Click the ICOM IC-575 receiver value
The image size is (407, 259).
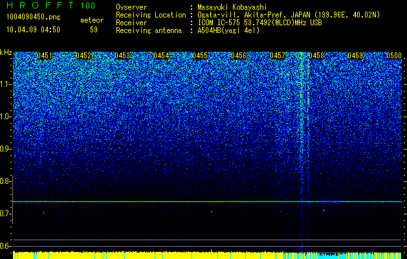[x=260, y=23]
